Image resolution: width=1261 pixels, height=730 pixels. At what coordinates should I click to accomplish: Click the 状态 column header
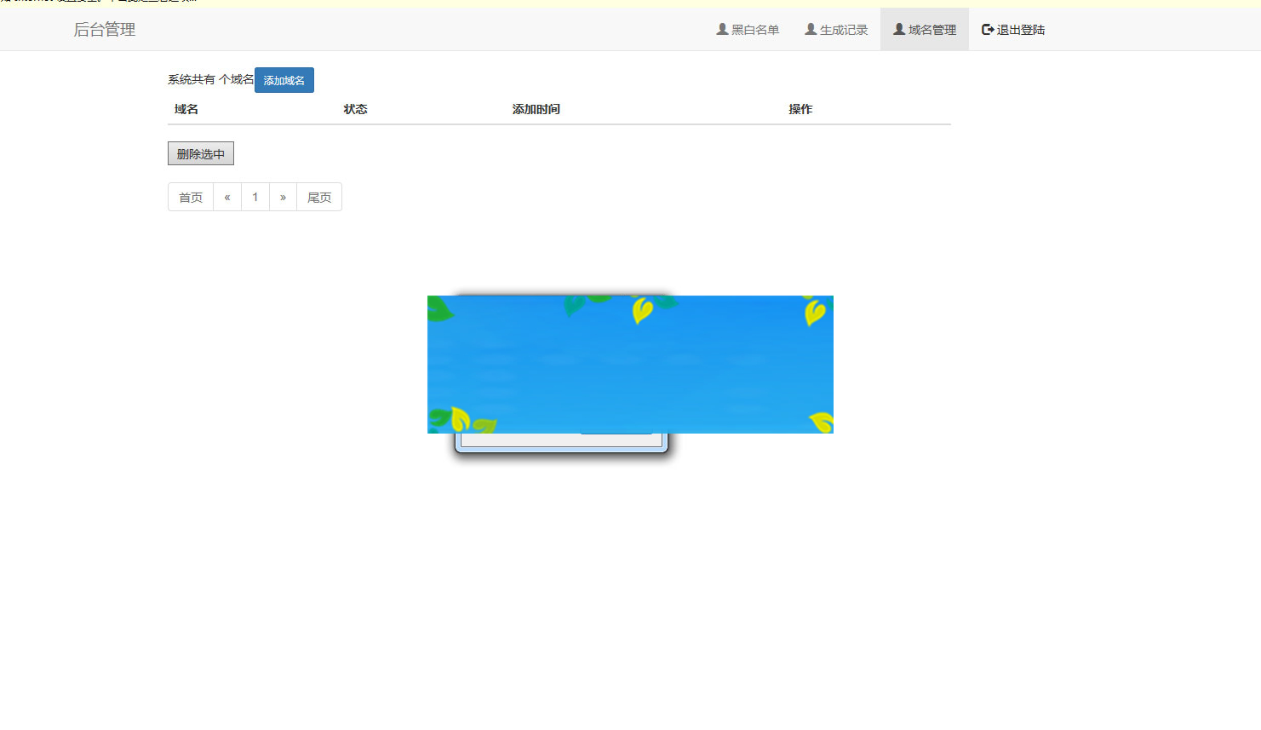(355, 108)
